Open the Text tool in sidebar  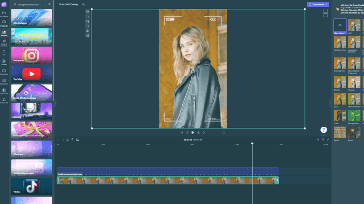click(4, 52)
